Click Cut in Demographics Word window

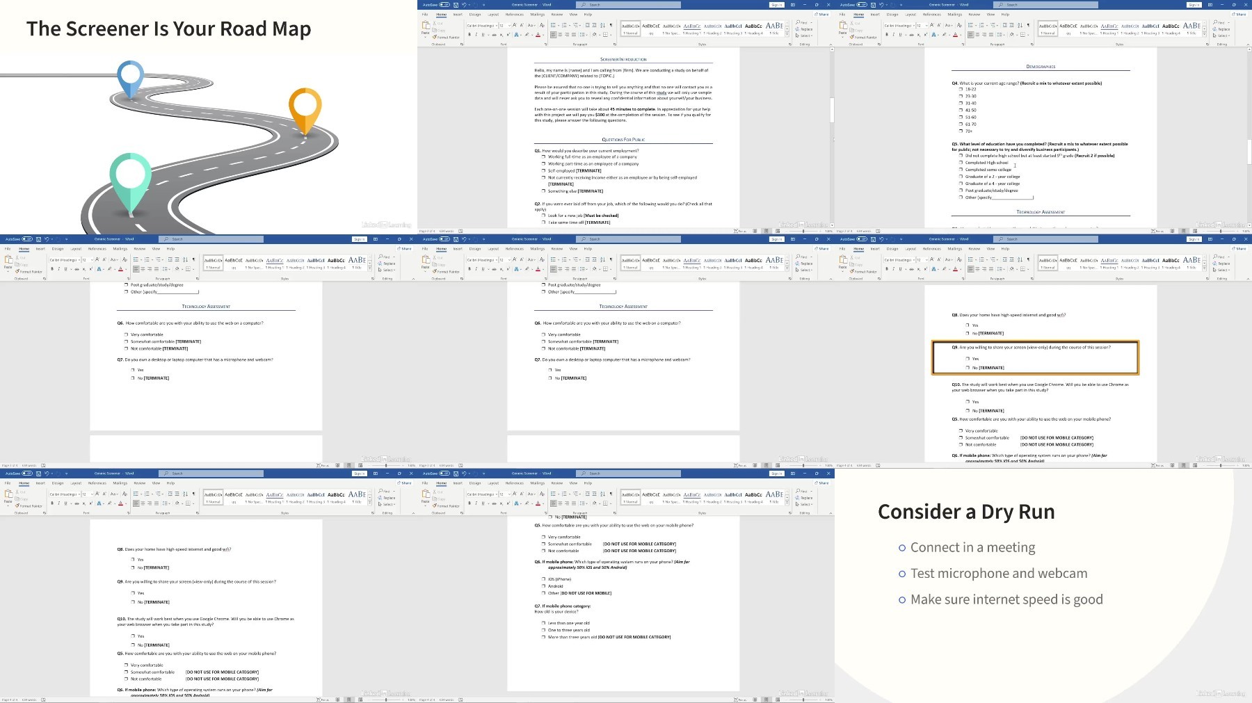coord(856,23)
